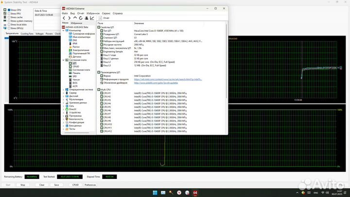Open the aida64.com driver update link
This screenshot has height=197, width=350.
[156, 83]
